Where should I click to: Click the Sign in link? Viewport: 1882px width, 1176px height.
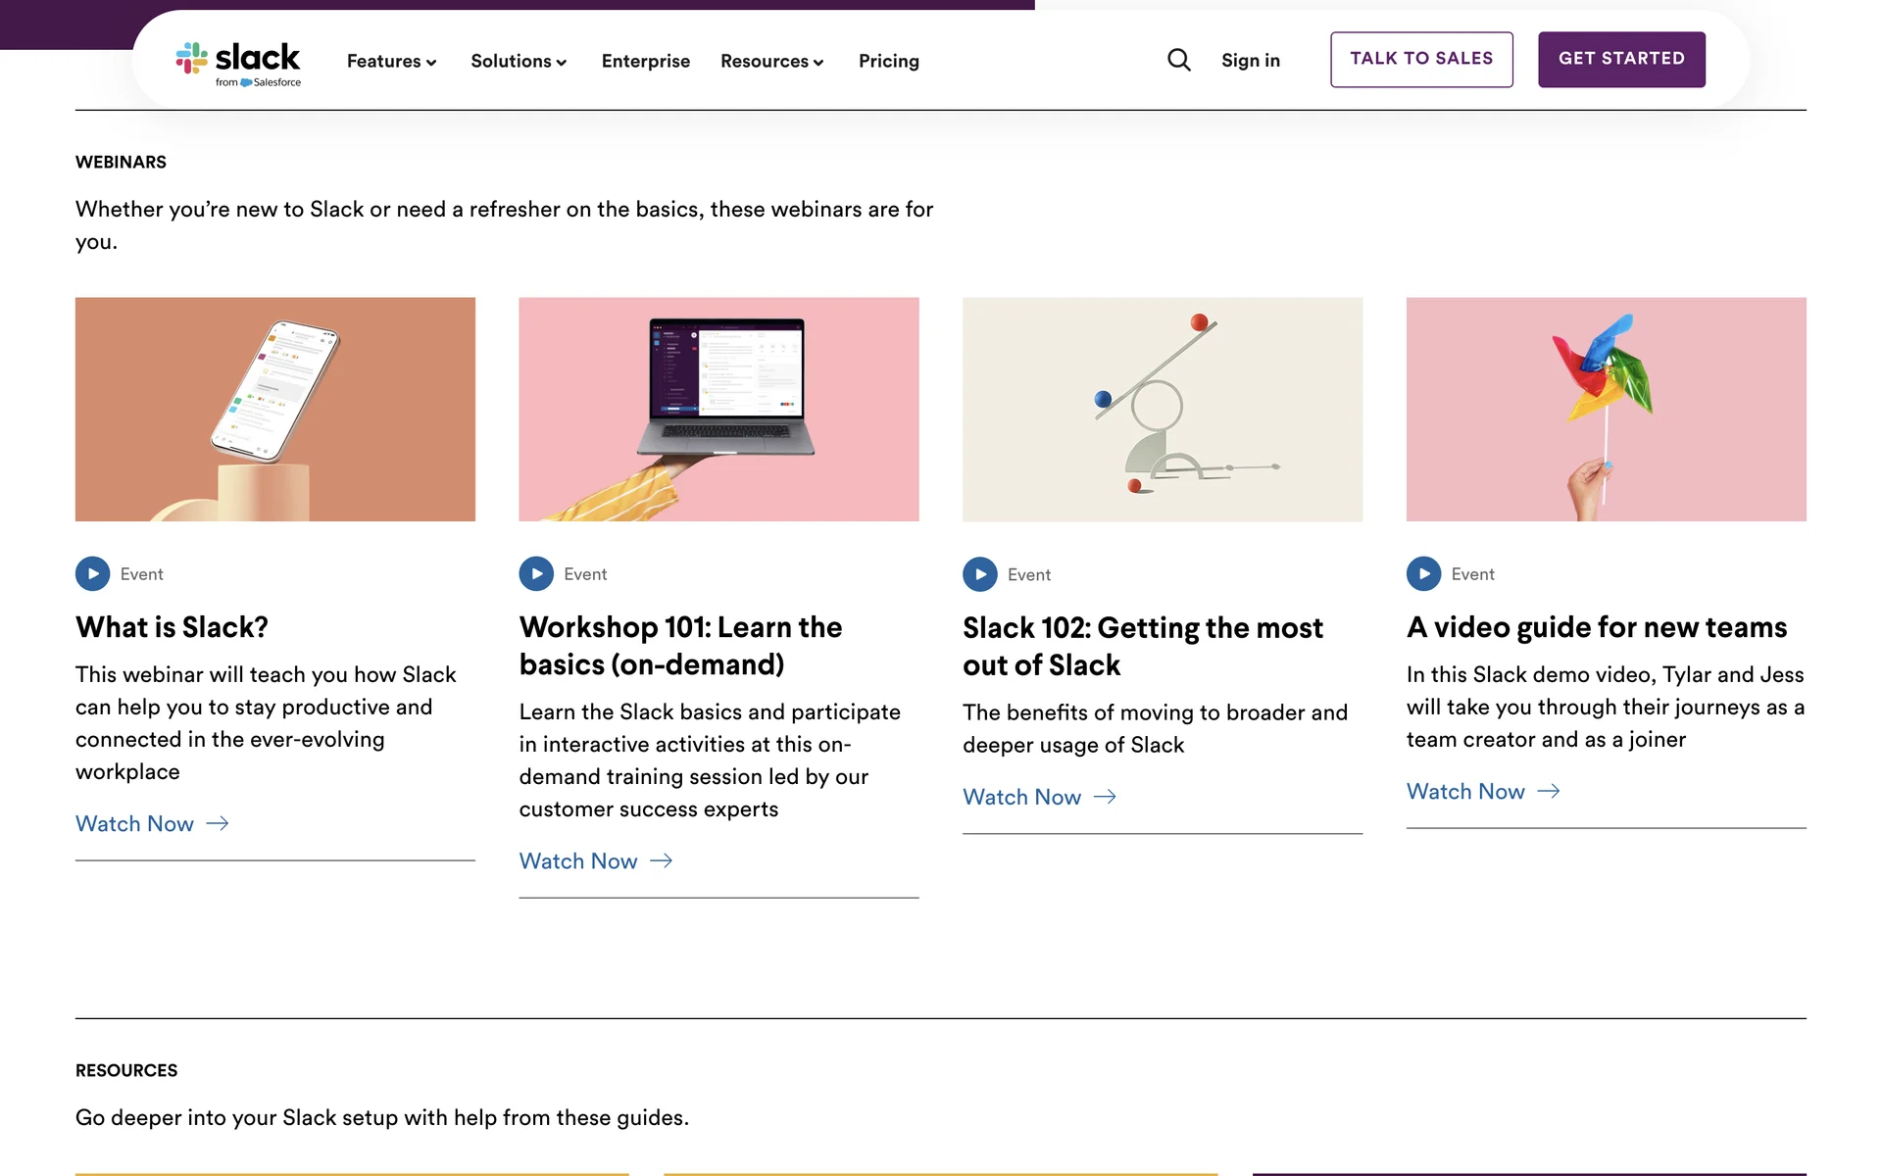point(1250,61)
